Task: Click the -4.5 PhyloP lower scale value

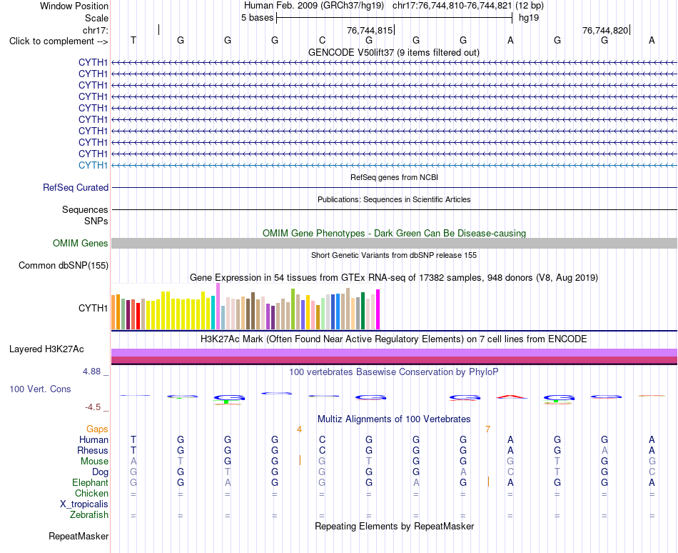Action: click(x=93, y=407)
